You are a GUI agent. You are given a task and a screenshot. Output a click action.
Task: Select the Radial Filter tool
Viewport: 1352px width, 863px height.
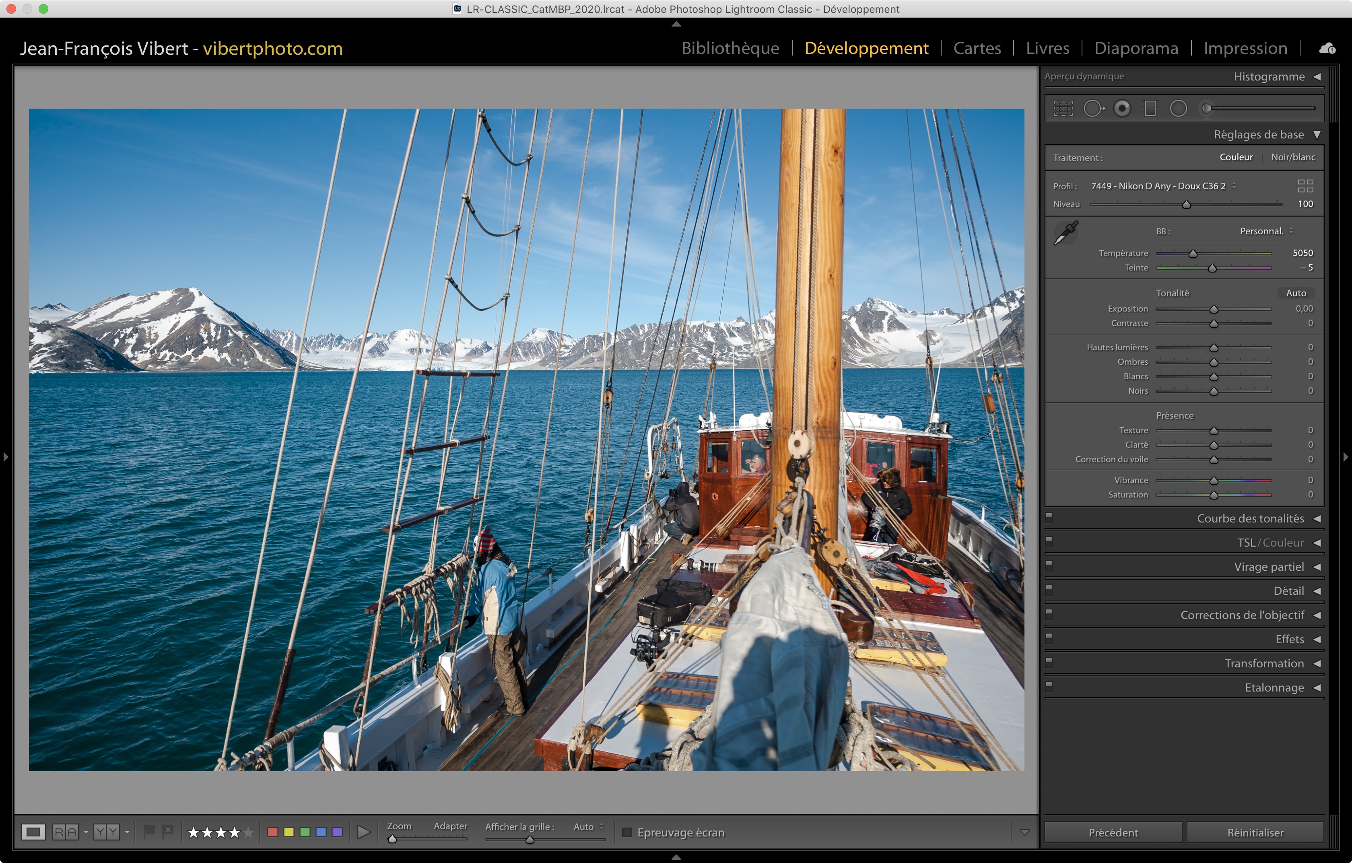click(x=1178, y=108)
